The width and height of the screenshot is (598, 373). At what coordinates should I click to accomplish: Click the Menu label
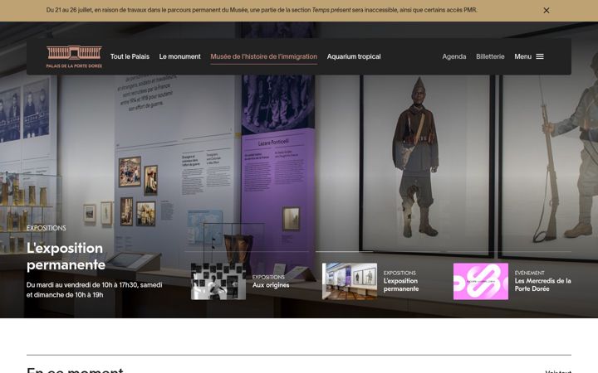(522, 56)
